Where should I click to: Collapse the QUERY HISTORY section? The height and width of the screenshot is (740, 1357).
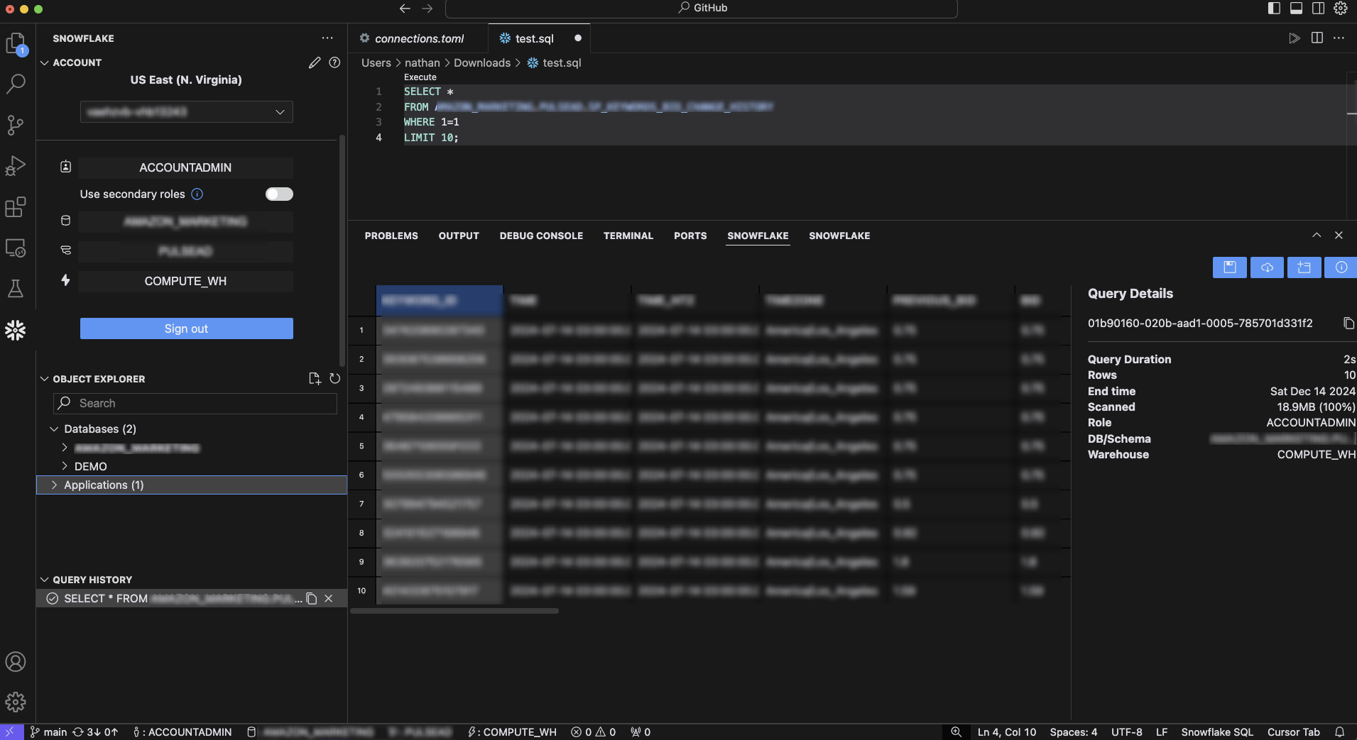pos(45,580)
